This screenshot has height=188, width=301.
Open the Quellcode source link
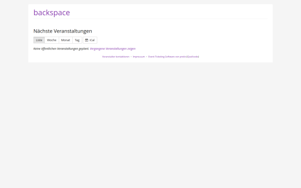(x=193, y=57)
